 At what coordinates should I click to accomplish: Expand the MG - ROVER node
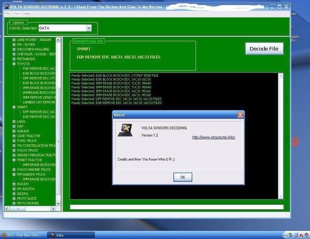pos(14,45)
